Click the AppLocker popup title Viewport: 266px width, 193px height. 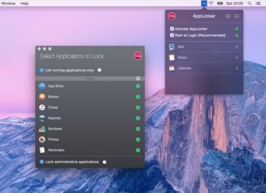[x=204, y=16]
